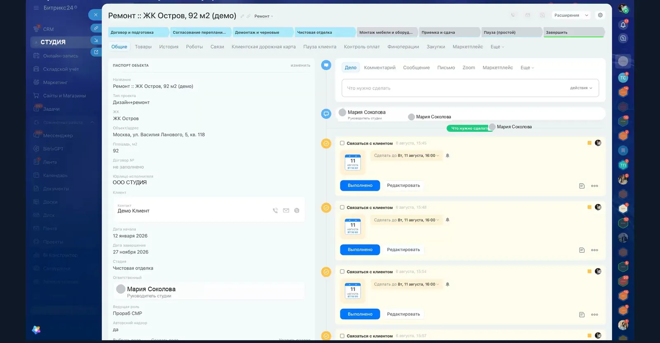Open the Ремонт pipeline dropdown

pos(264,16)
